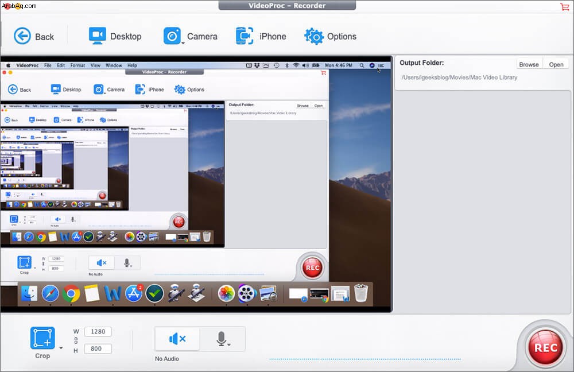
Task: Click the Bluetooth icon in the previewed menu bar
Action: (287, 65)
